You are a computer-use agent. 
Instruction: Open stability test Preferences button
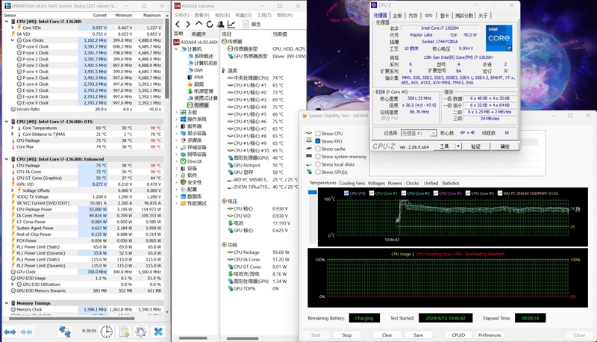(x=490, y=335)
